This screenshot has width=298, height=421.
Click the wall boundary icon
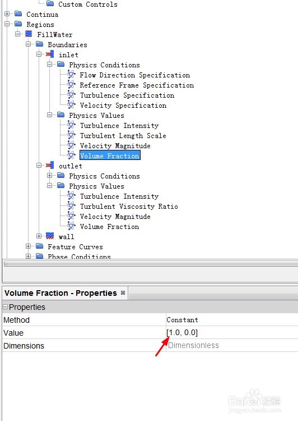point(50,236)
